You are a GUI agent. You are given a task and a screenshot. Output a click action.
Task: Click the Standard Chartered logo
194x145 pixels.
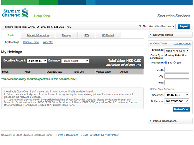(15, 13)
